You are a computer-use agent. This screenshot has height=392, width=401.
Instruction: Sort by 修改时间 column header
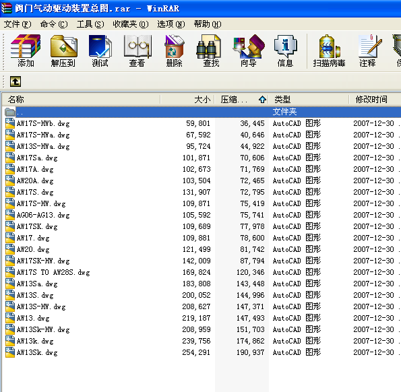(375, 100)
